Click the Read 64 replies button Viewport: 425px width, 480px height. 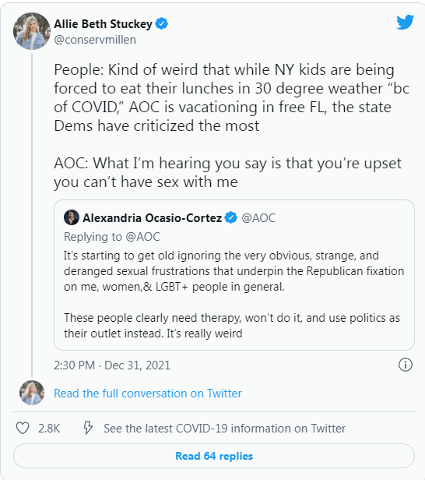[214, 456]
